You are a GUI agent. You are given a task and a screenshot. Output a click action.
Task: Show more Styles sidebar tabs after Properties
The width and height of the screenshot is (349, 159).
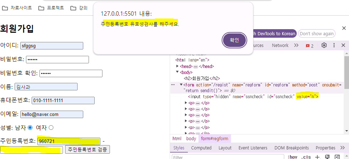pyautogui.click(x=343, y=148)
